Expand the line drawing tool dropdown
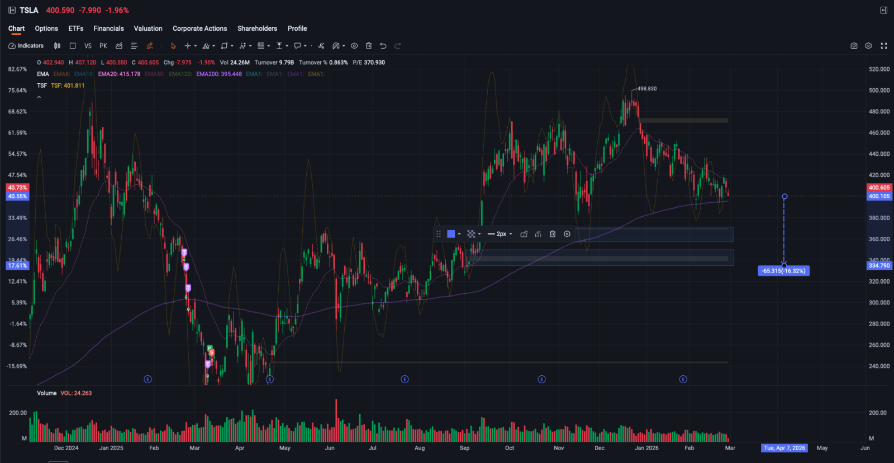 (213, 46)
